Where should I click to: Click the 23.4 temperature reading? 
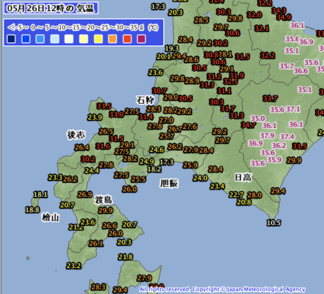pyautogui.click(x=217, y=186)
